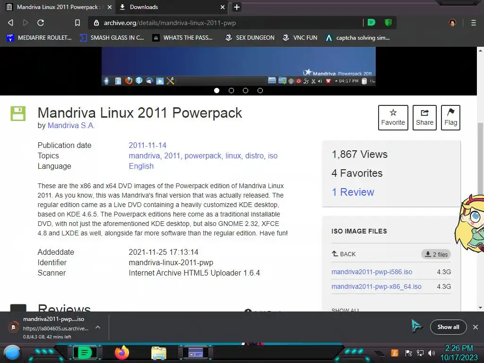This screenshot has width=484, height=363.
Task: Open the Mandriva S.A. creator link
Action: click(71, 125)
